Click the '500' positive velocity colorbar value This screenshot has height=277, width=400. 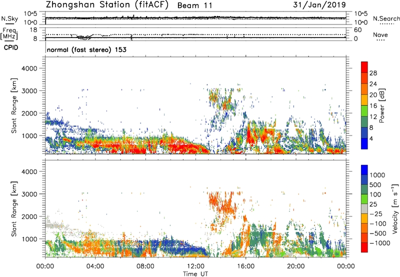pos(375,185)
